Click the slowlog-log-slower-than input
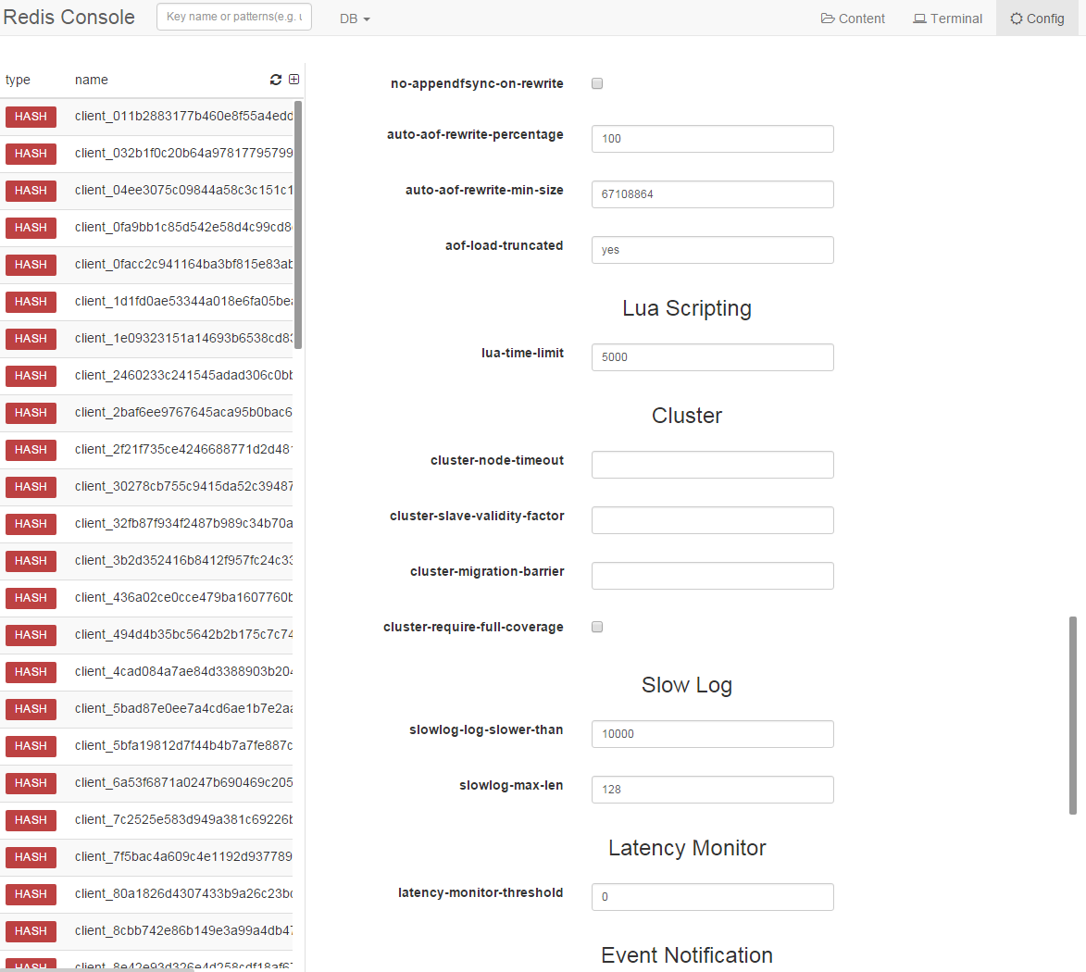The image size is (1086, 972). click(x=713, y=734)
